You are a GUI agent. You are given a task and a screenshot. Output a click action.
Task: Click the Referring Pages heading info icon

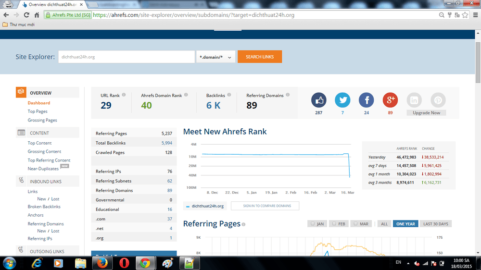(243, 225)
